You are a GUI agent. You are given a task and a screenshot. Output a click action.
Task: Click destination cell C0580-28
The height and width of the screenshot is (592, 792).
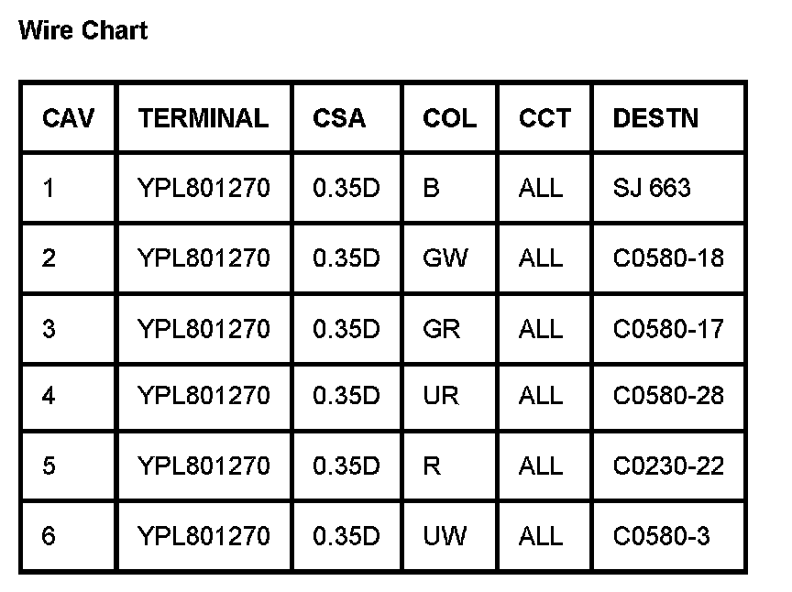668,396
